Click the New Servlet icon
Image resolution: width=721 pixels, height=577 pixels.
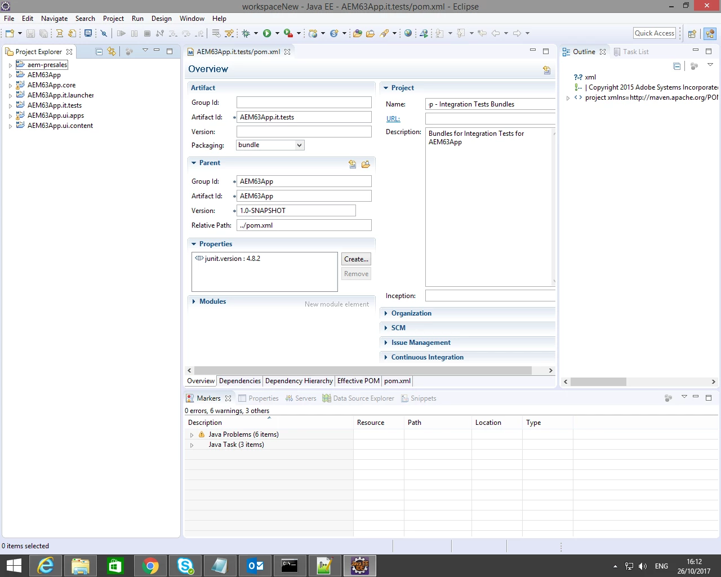pyautogui.click(x=334, y=33)
